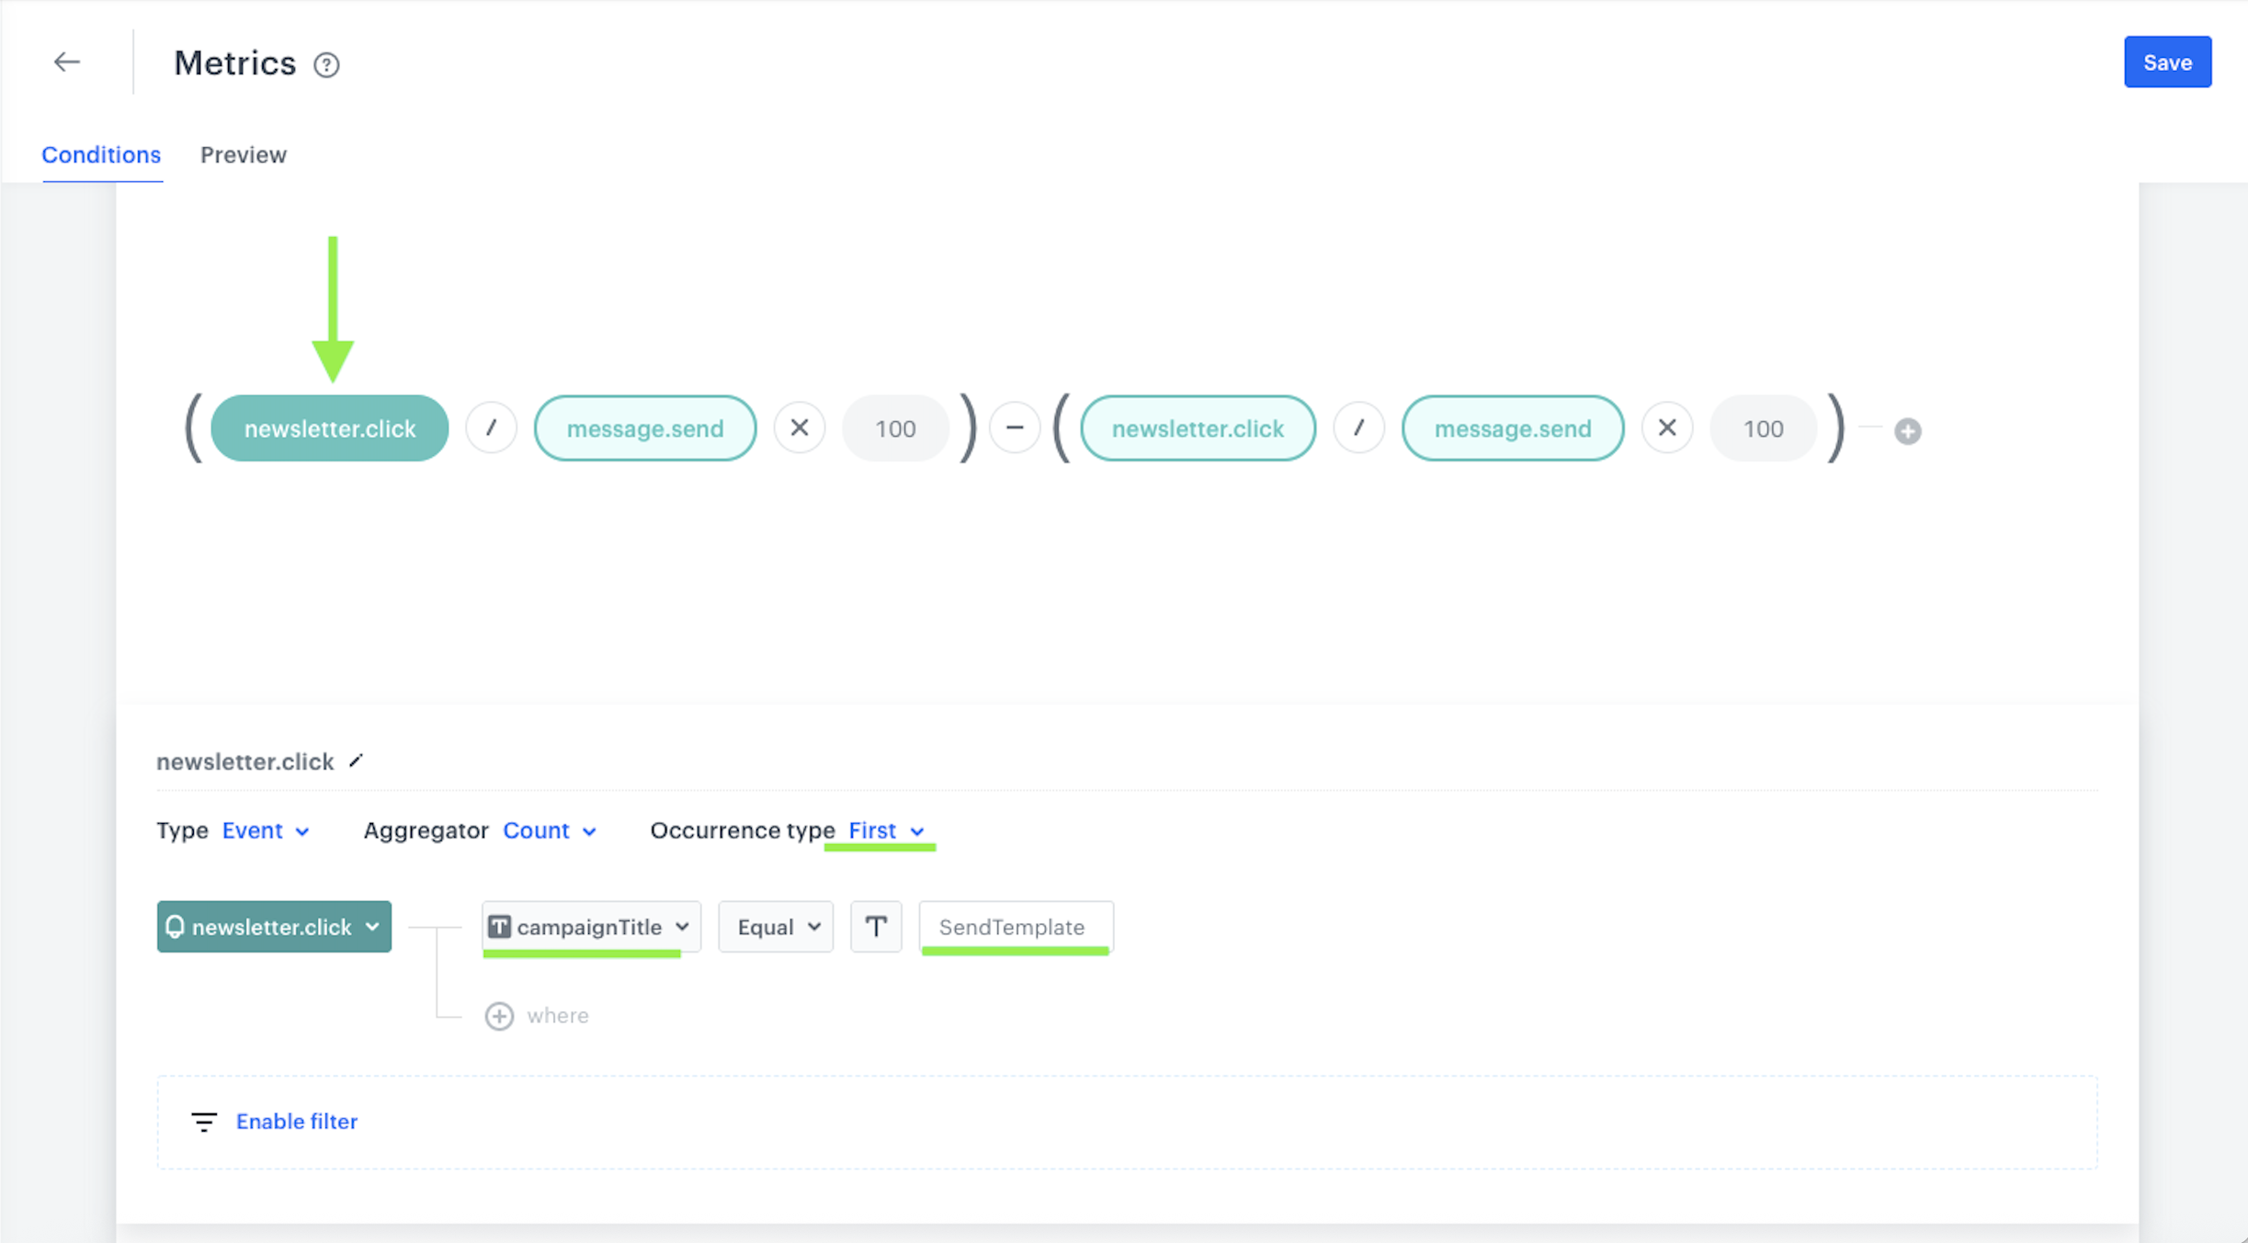Viewport: 2248px width, 1243px height.
Task: Click the Save button
Action: [x=2167, y=62]
